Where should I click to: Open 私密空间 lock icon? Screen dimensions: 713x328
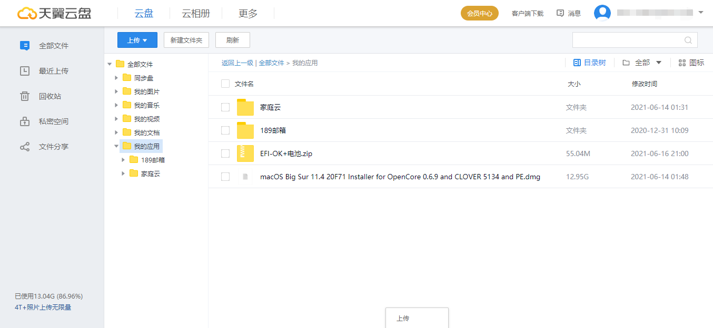tap(25, 121)
